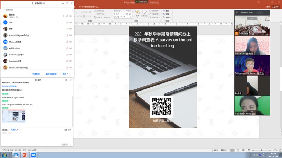This screenshot has width=282, height=158.
Task: Click the 解除全体静音 unmute-all button
Action: pos(51,74)
